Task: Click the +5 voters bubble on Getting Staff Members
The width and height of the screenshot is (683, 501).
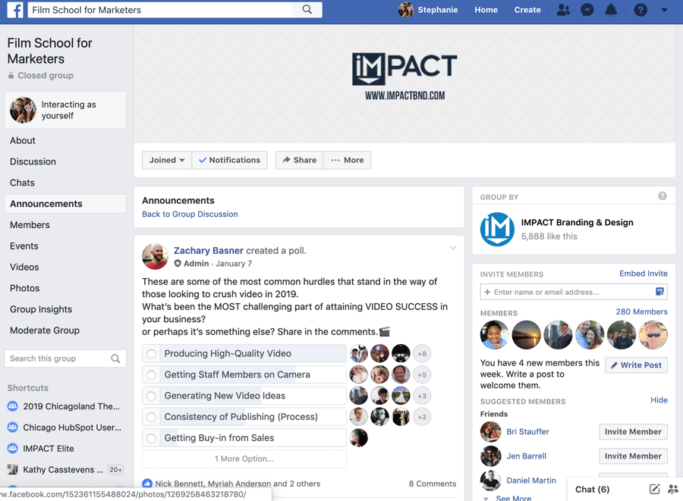Action: [422, 374]
